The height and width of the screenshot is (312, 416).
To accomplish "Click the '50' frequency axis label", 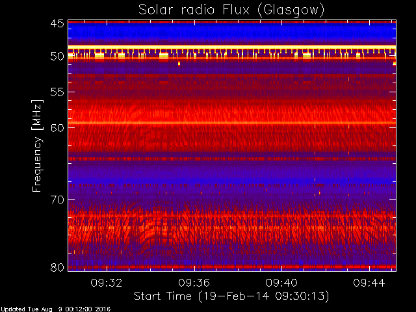I will (57, 57).
